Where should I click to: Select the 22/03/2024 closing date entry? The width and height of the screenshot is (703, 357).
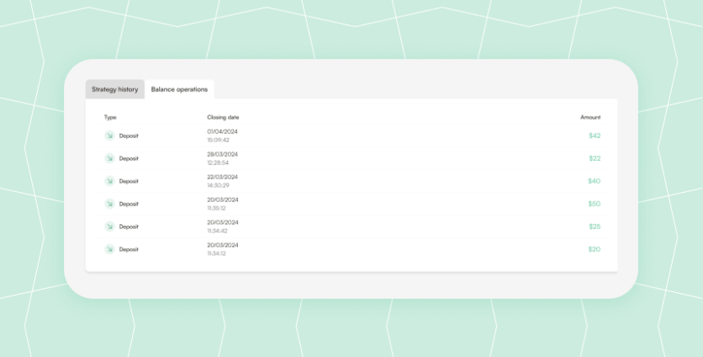coord(223,177)
